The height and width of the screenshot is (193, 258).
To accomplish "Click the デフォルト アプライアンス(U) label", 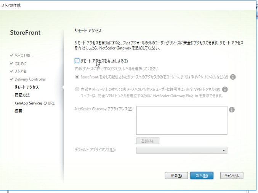I will coord(95,150).
